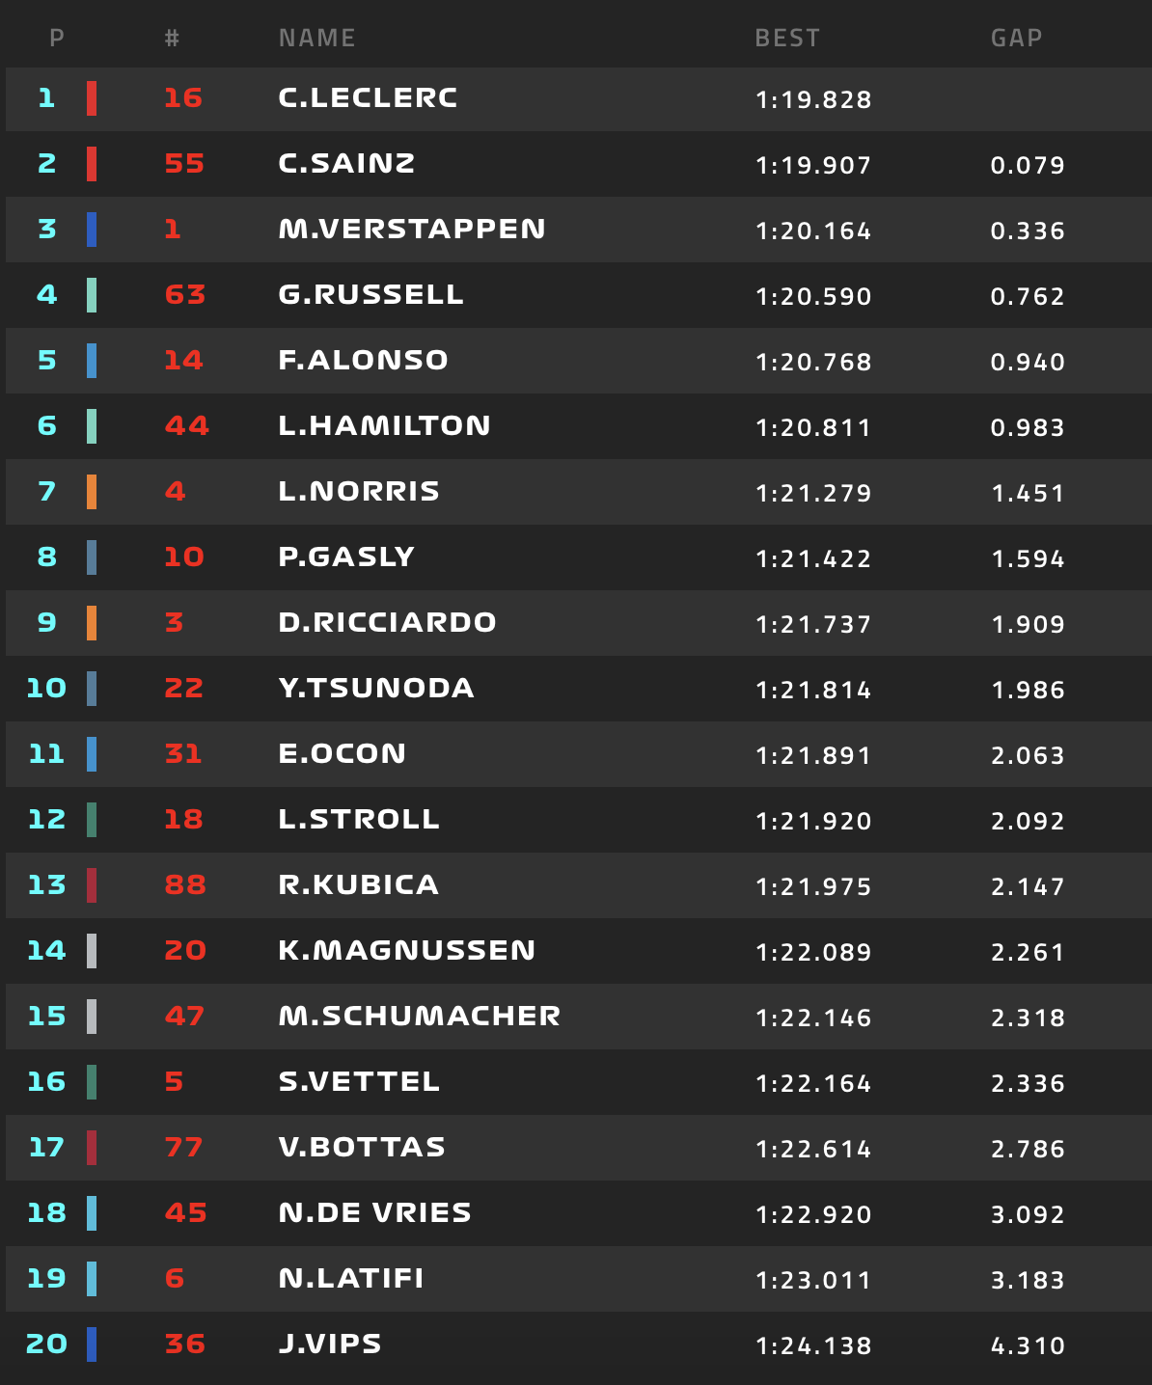Click Verstappen's blue team color bar
The image size is (1152, 1385).
click(92, 230)
